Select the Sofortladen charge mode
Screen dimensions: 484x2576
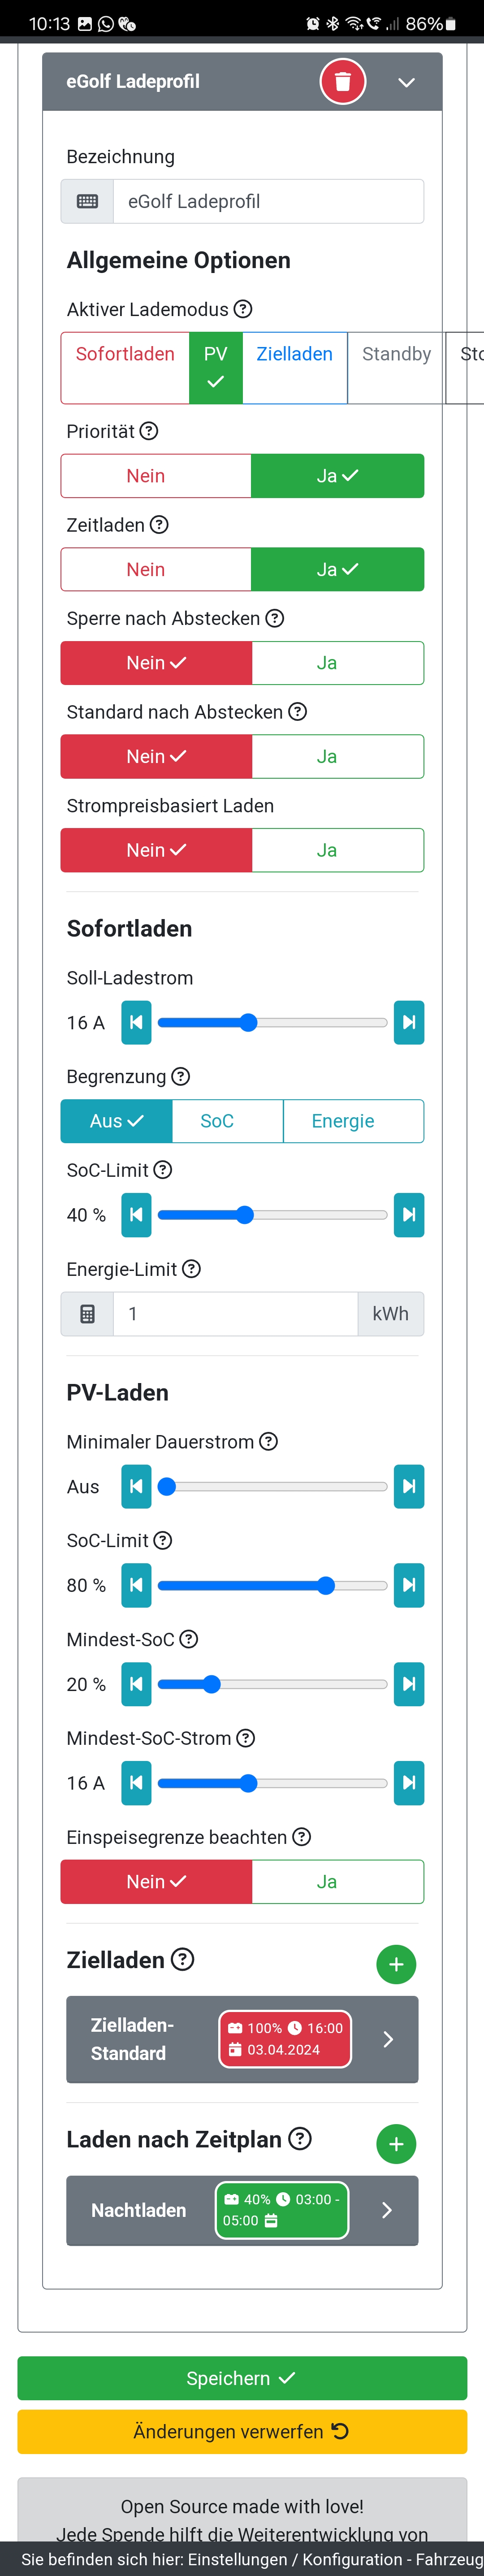[125, 367]
